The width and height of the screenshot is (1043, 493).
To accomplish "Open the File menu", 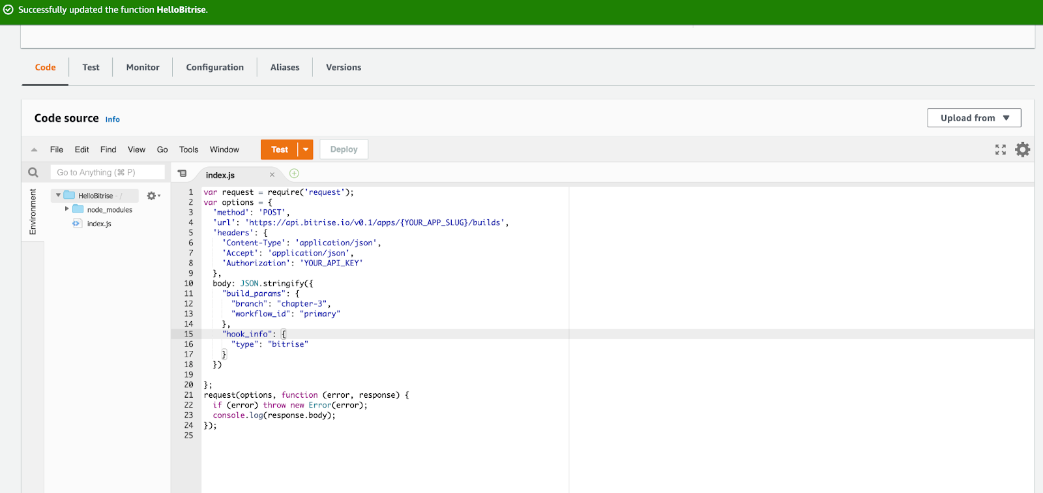I will (x=57, y=149).
